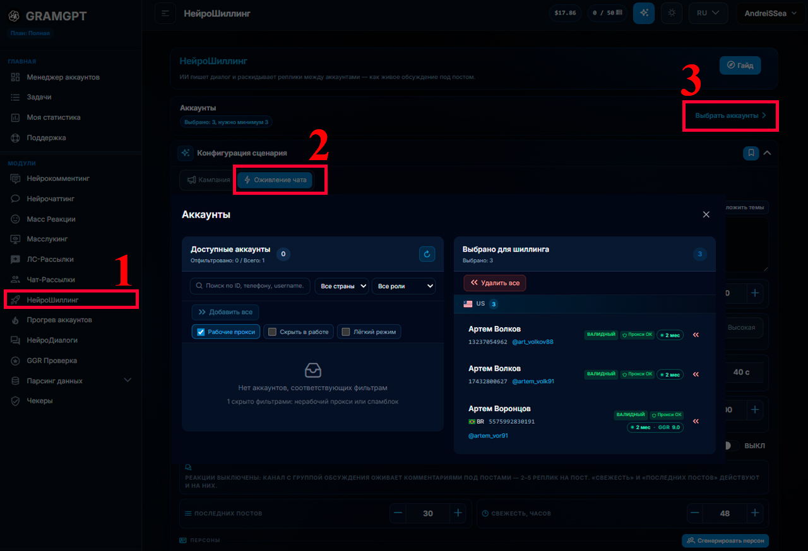Click the Гайд button
This screenshot has height=551, width=808.
(740, 66)
